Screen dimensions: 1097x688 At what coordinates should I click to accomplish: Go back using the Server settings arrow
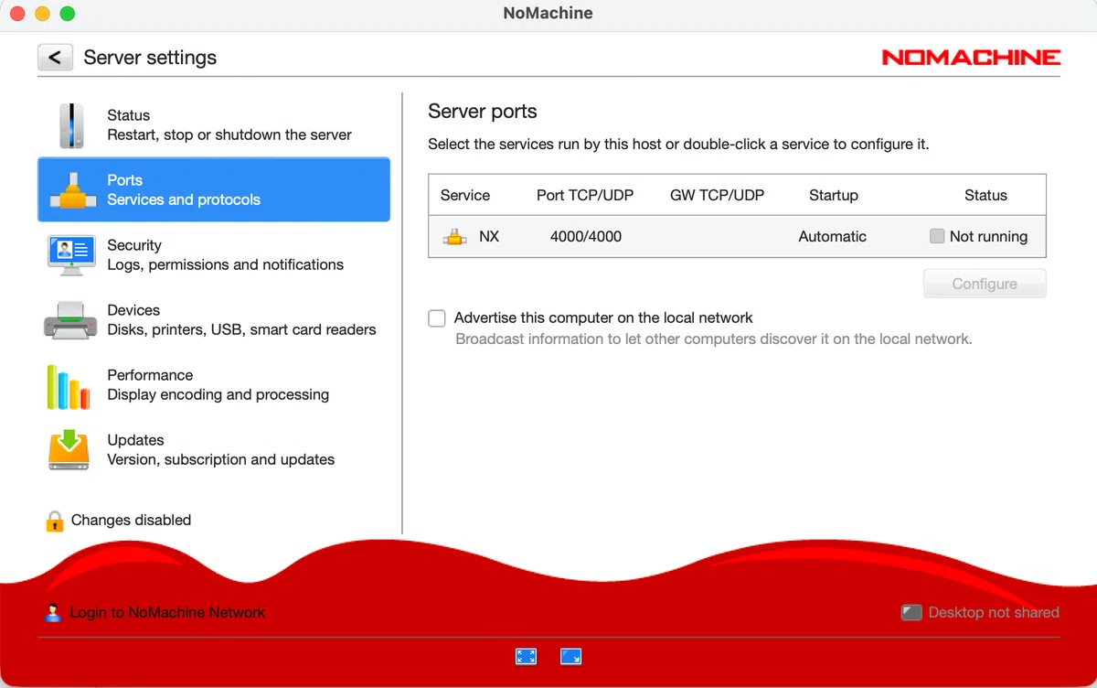click(55, 58)
